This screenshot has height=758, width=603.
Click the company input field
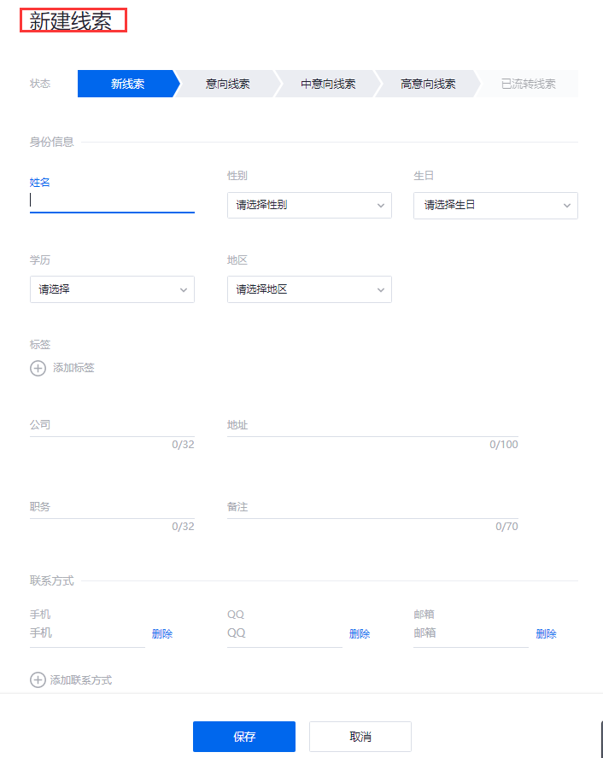[112, 426]
